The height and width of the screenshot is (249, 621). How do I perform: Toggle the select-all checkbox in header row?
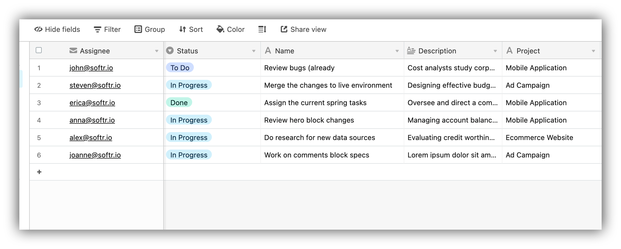point(38,50)
